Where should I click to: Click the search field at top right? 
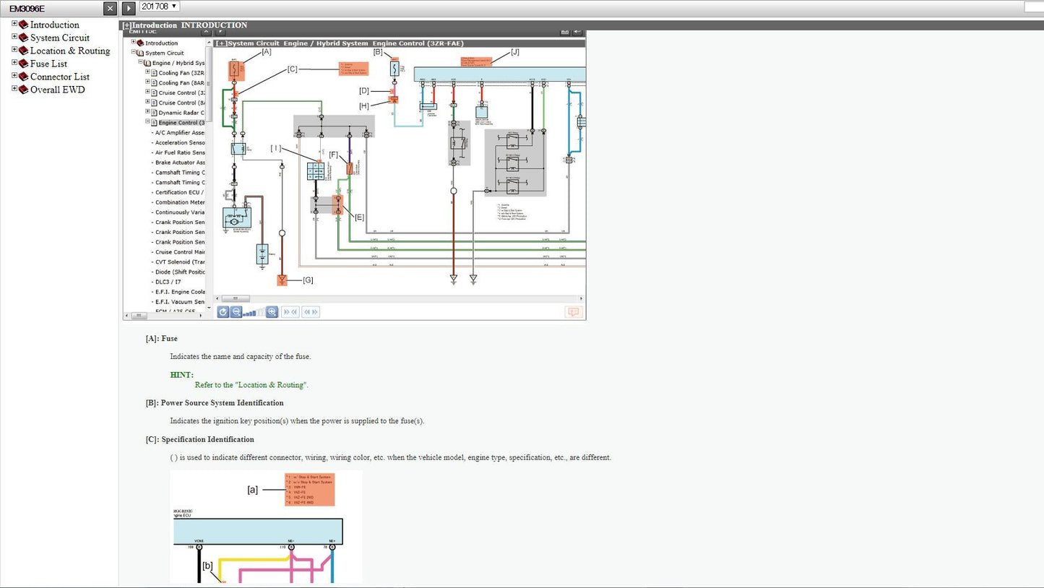pyautogui.click(x=1034, y=7)
